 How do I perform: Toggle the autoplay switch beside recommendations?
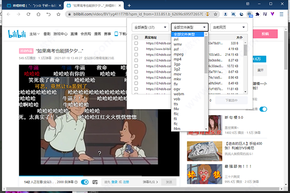(x=263, y=109)
